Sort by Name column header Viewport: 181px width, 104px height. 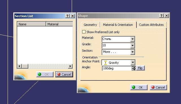pyautogui.click(x=31, y=24)
